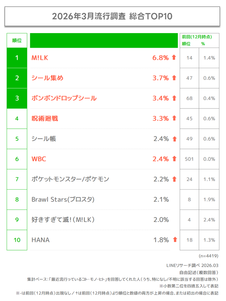Click the 順位 column header
Image resolution: width=226 pixels, height=301 pixels.
click(x=17, y=40)
